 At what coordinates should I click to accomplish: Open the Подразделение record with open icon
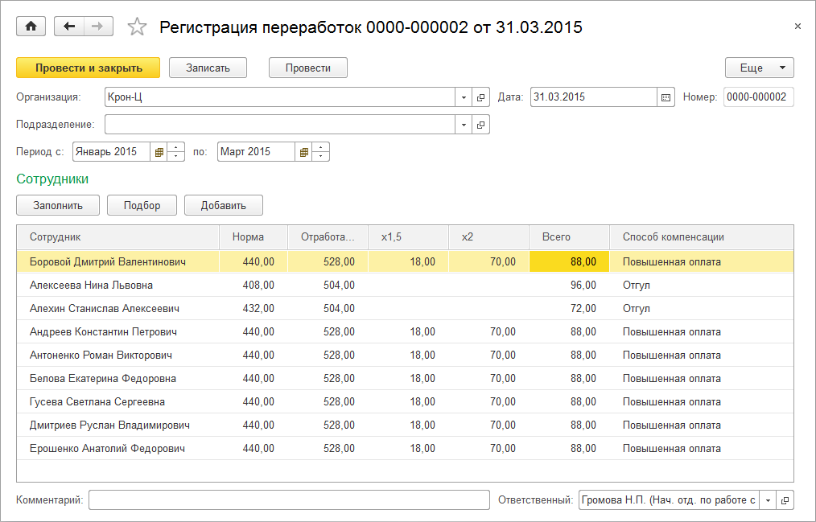point(481,125)
